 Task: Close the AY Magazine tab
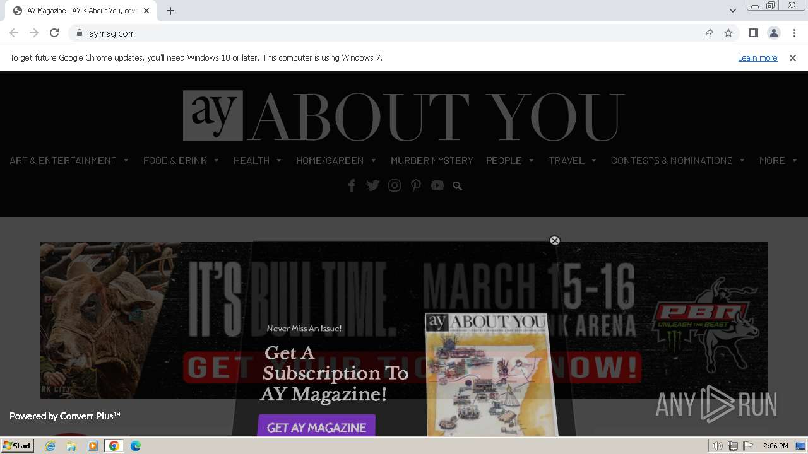(x=146, y=11)
